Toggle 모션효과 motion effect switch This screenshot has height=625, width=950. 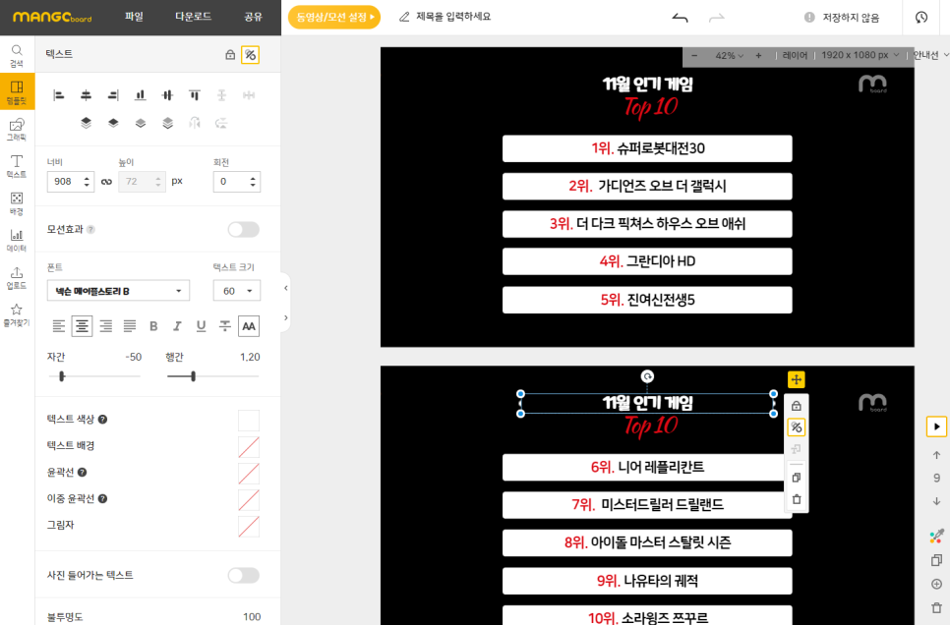[244, 230]
